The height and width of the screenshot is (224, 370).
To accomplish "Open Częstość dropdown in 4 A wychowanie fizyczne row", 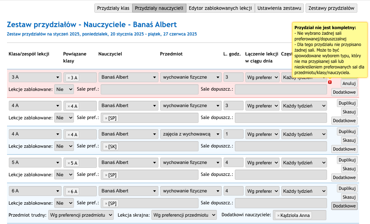I will coord(304,106).
